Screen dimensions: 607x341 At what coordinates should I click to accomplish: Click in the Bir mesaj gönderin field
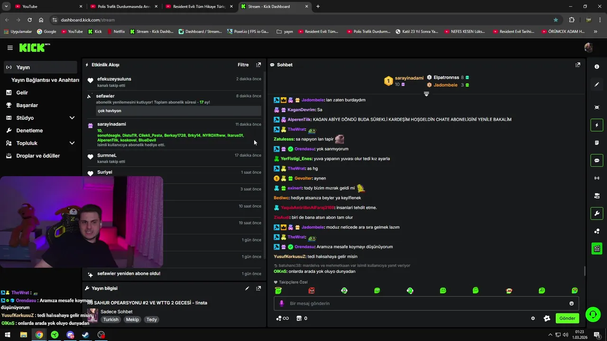[425, 303]
